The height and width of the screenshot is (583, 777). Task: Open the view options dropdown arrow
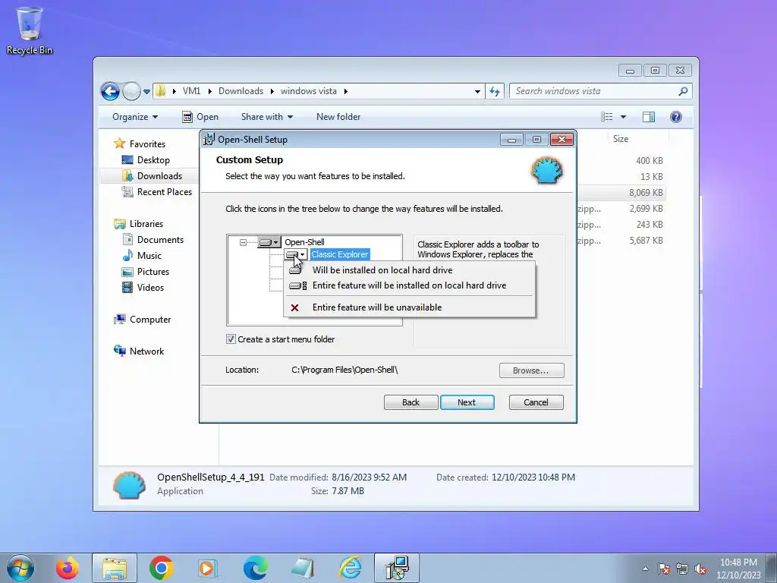point(624,117)
